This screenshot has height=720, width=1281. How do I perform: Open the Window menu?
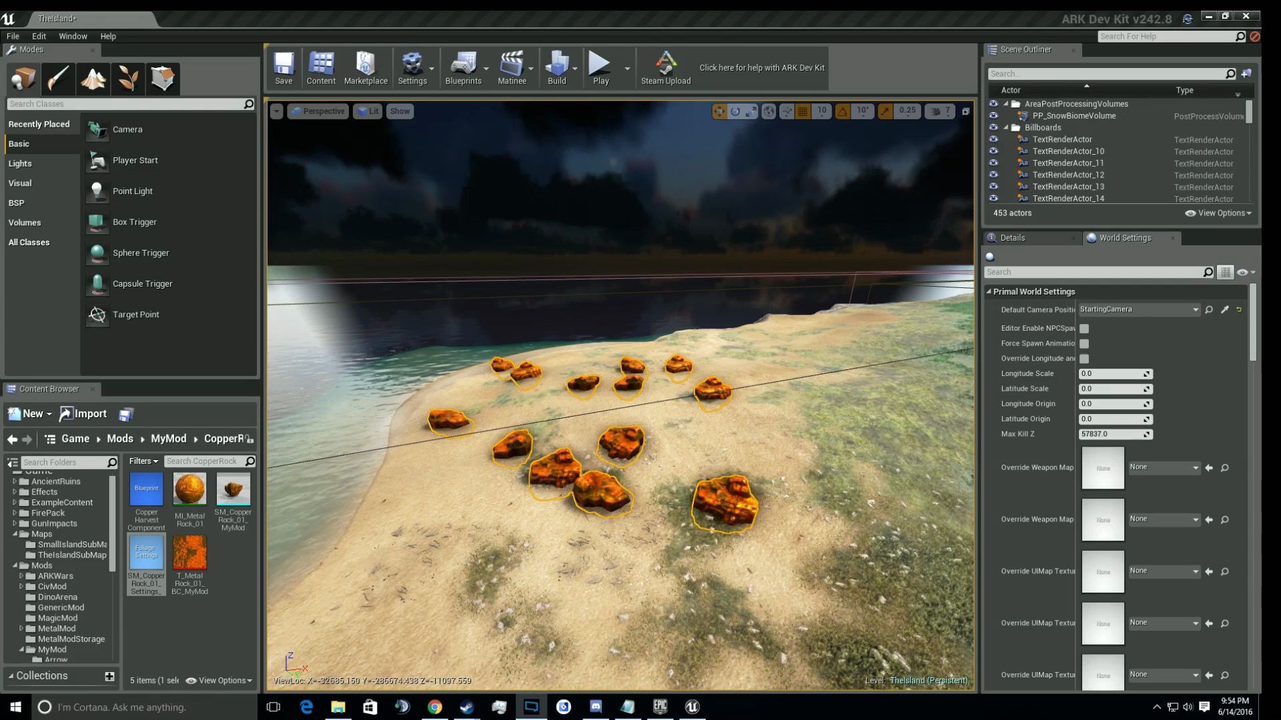(73, 36)
